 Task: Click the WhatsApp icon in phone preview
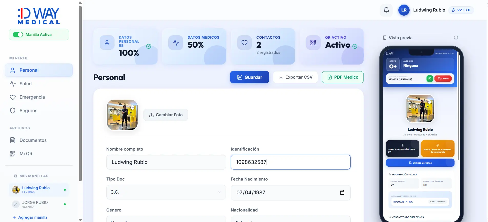point(430,79)
